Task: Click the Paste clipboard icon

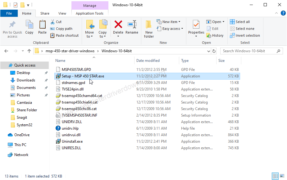Action: point(43,25)
